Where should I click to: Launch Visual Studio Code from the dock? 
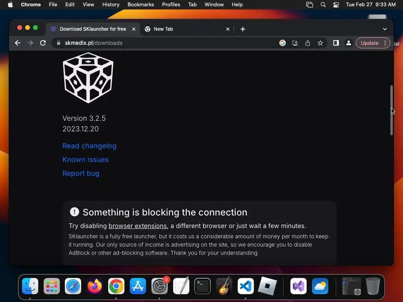pyautogui.click(x=246, y=286)
